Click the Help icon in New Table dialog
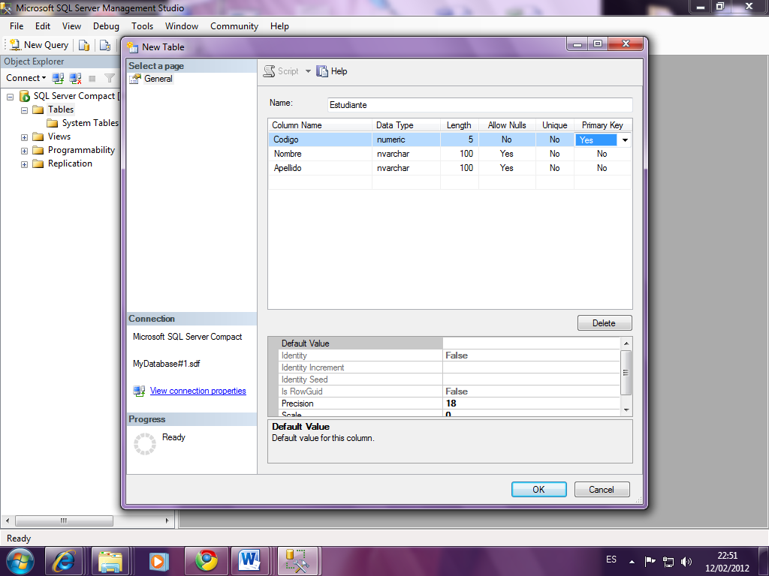Viewport: 769px width, 576px height. (x=323, y=71)
